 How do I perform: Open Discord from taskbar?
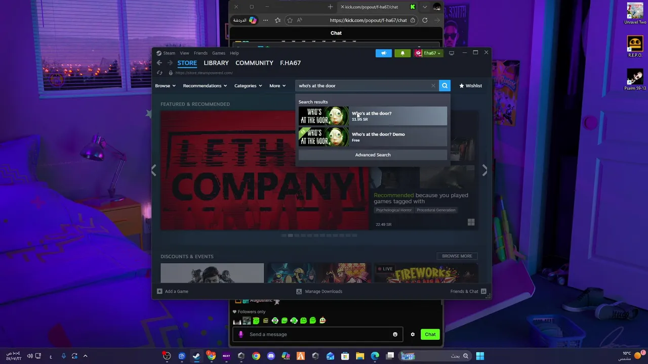pos(271,356)
